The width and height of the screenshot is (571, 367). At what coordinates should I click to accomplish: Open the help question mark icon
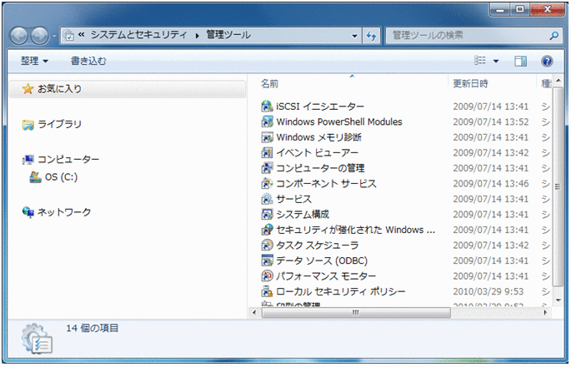click(547, 62)
